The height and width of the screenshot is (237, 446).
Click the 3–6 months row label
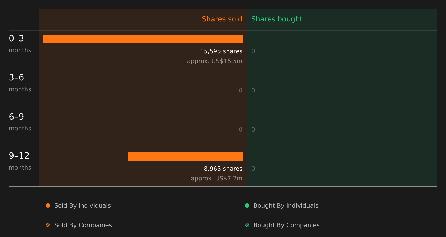coord(20,83)
